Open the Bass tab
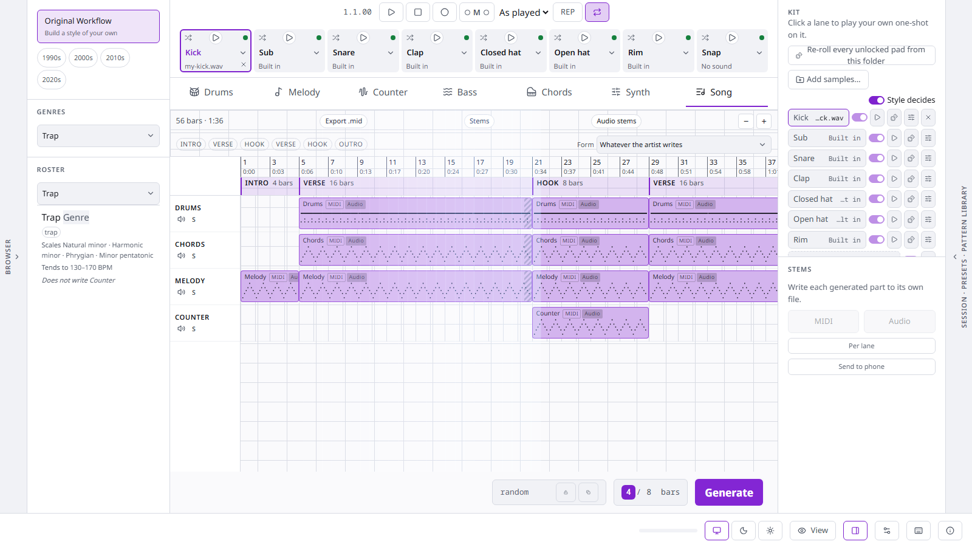 point(460,92)
